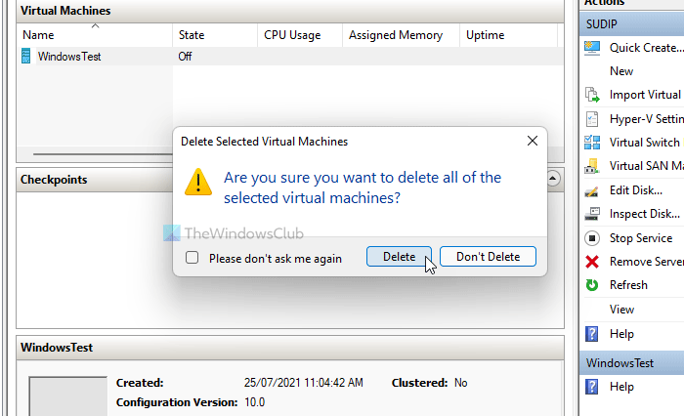Confirm with the Delete button

pos(399,257)
